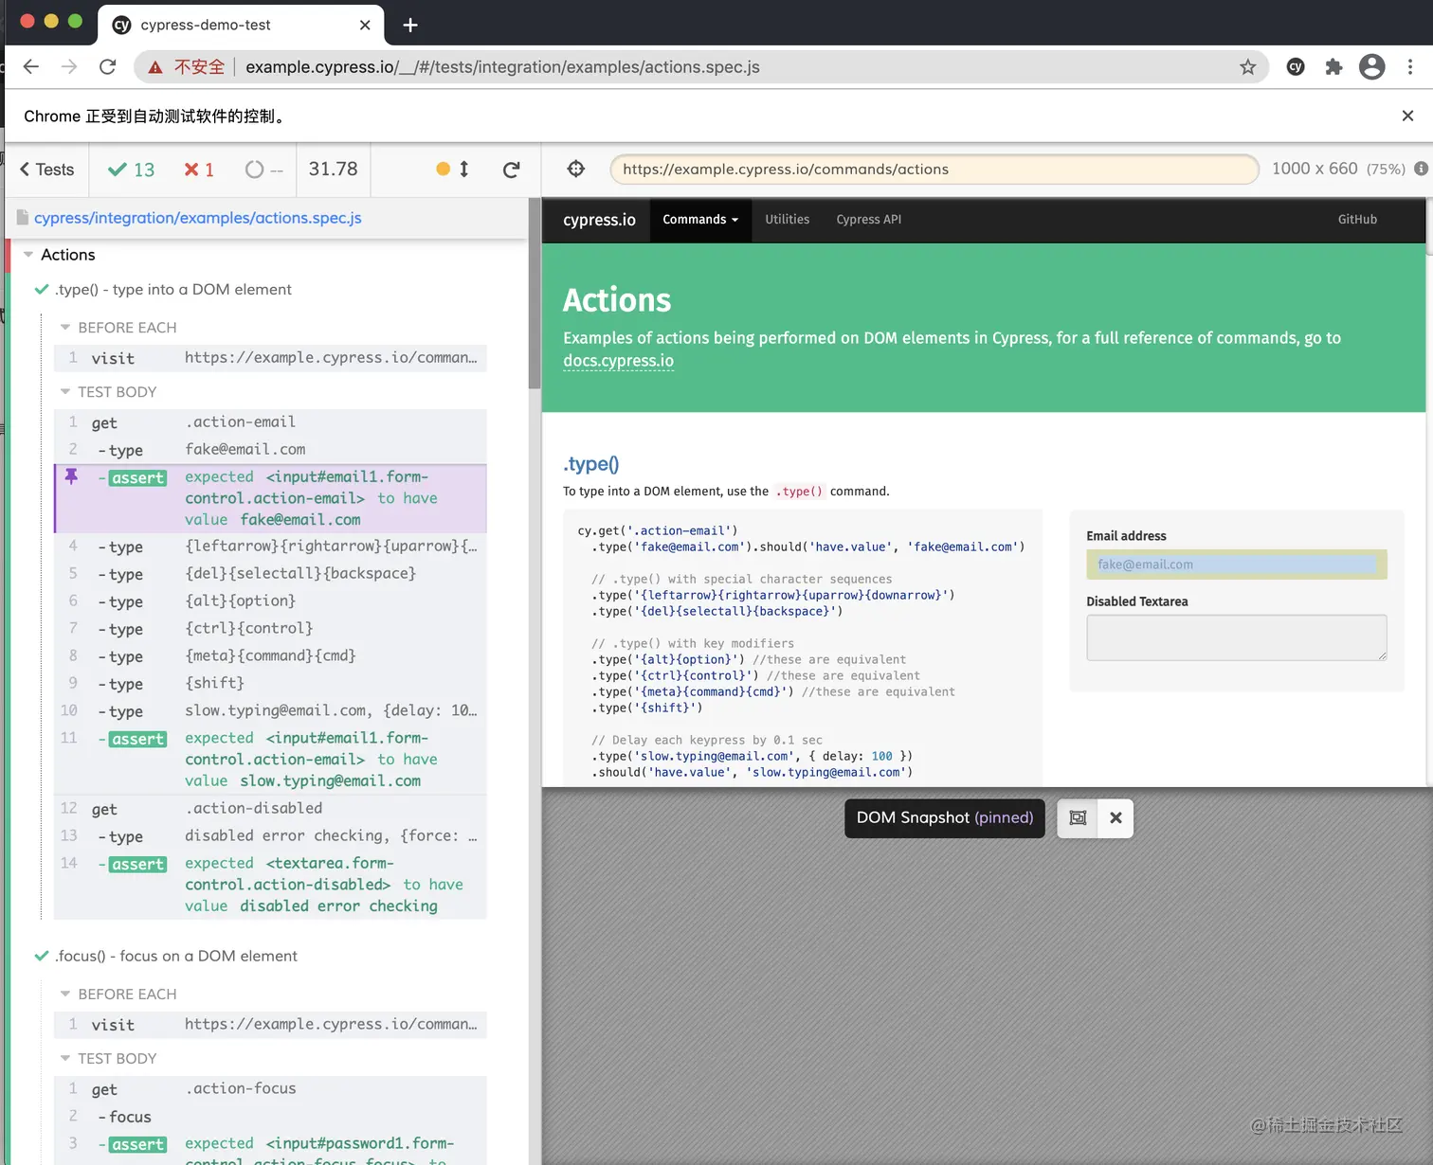Screen dimensions: 1433x1165
Task: Click the .type() section heading link
Action: [590, 464]
